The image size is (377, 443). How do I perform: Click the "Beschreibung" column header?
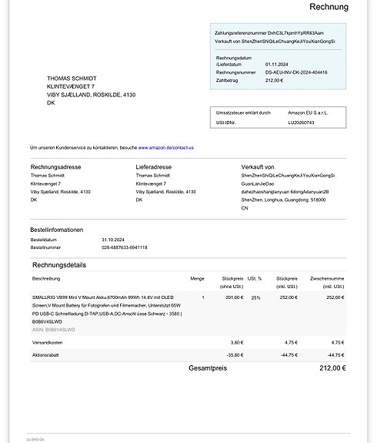pyautogui.click(x=46, y=279)
